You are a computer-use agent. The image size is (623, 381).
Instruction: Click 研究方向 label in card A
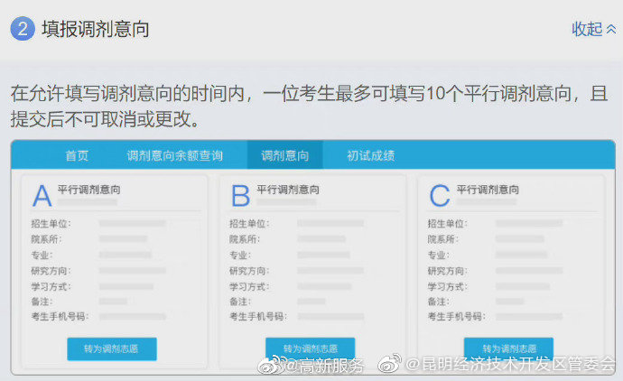pyautogui.click(x=51, y=271)
